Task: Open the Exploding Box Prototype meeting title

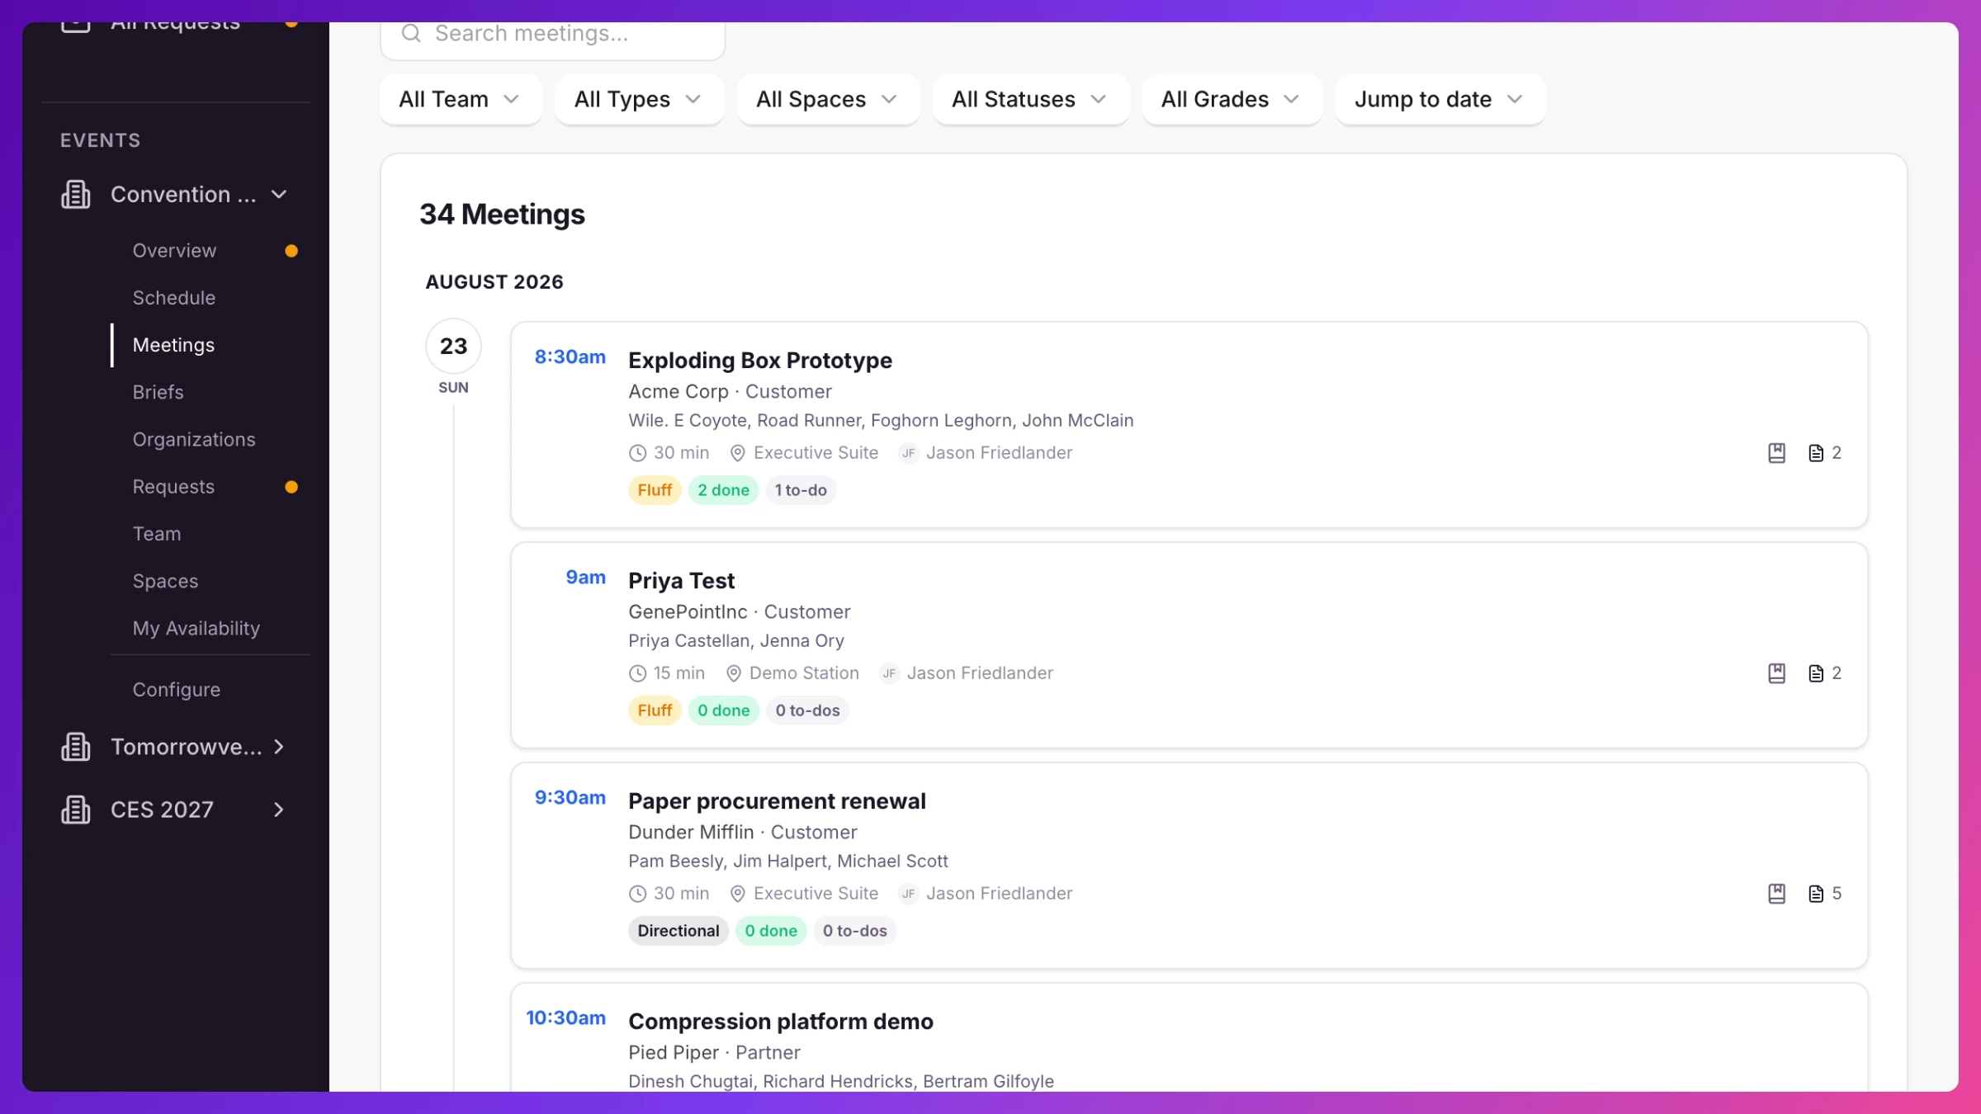Action: pyautogui.click(x=760, y=361)
